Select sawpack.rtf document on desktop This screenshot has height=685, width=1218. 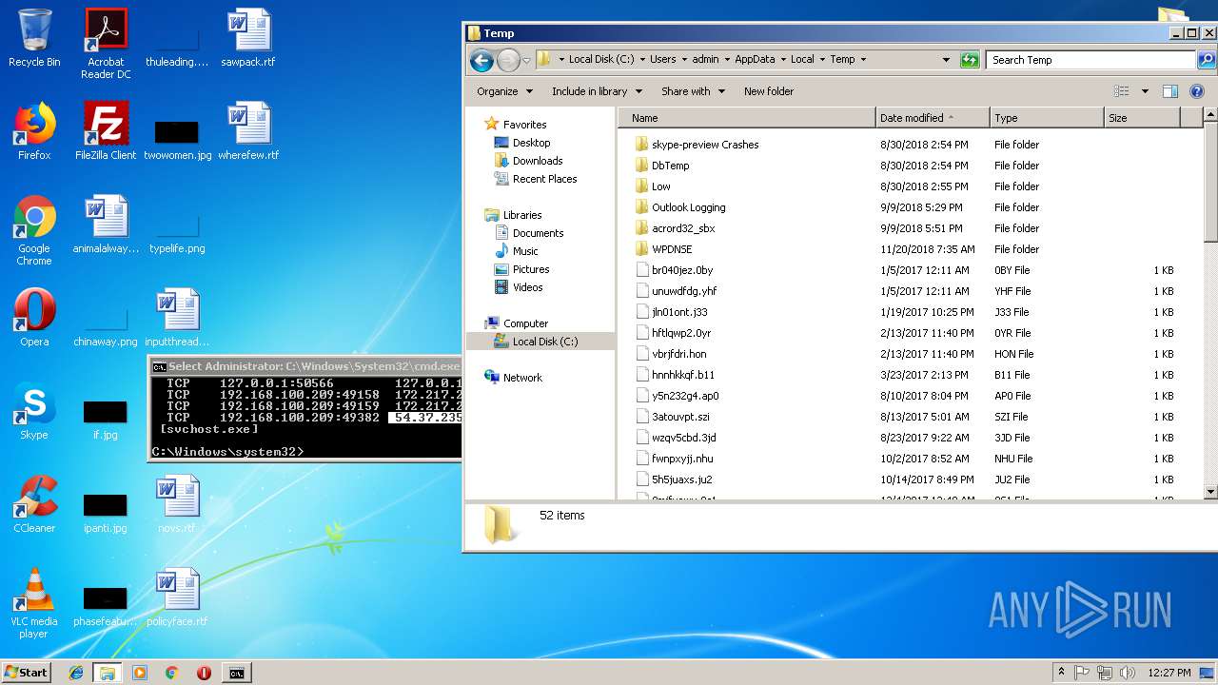coord(248,38)
